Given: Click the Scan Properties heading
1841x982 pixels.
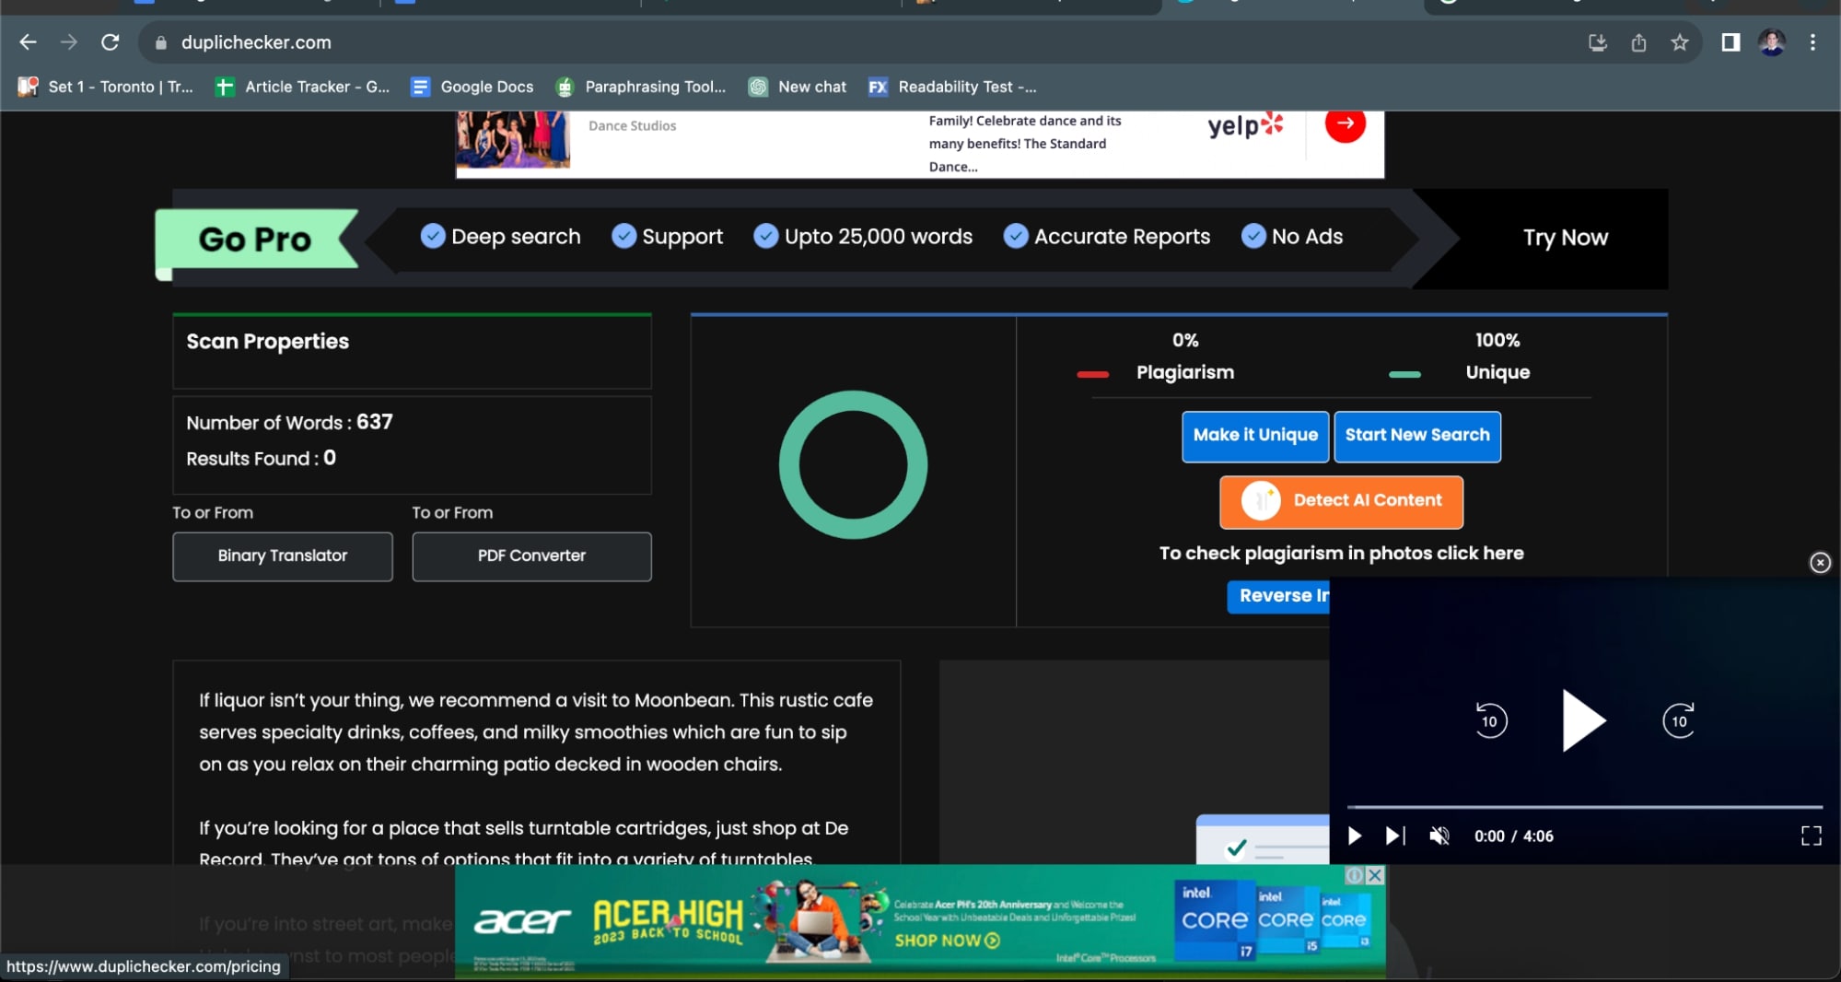Looking at the screenshot, I should point(268,342).
